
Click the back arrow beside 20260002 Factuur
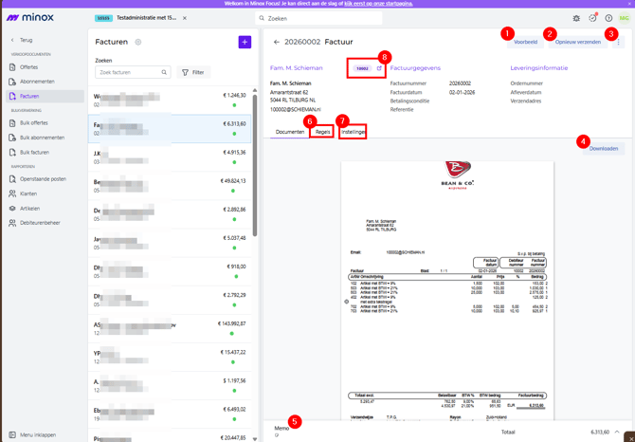277,42
